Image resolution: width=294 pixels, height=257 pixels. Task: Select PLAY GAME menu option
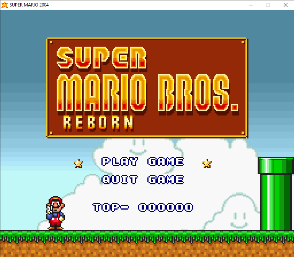coord(143,161)
